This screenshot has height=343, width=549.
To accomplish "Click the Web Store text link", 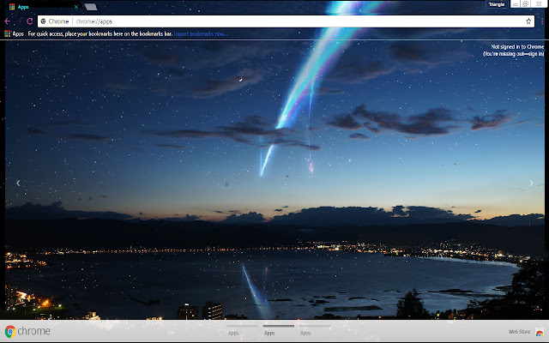I will coord(519,332).
